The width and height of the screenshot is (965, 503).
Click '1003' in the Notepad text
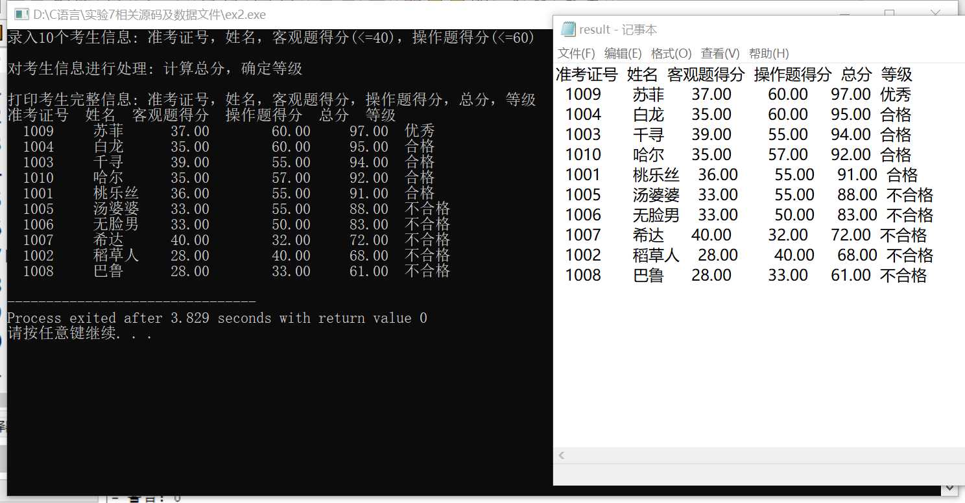click(x=583, y=135)
